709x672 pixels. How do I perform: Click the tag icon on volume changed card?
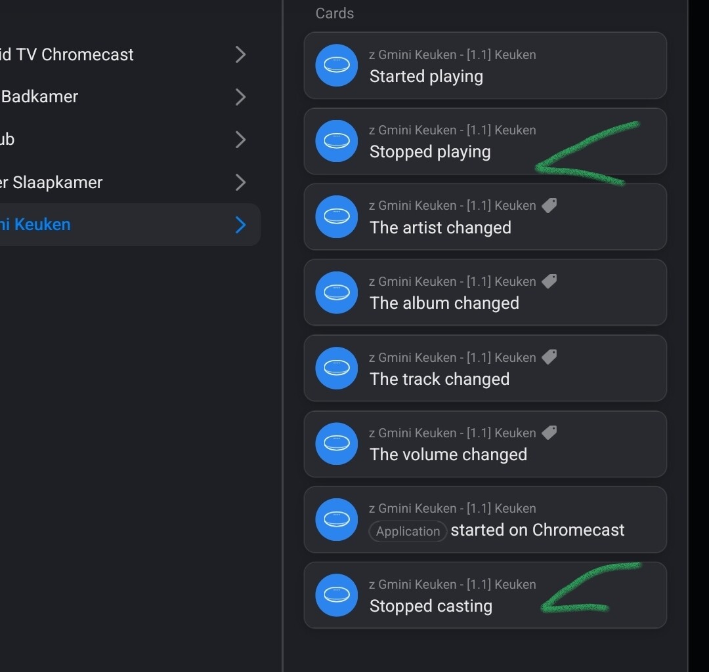click(x=549, y=433)
